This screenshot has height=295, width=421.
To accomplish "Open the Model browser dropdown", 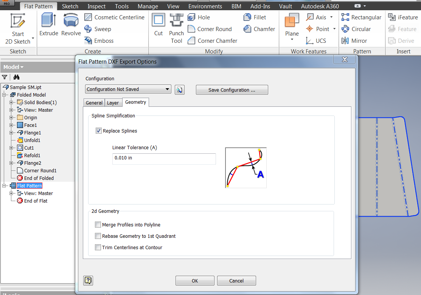I will coord(13,67).
